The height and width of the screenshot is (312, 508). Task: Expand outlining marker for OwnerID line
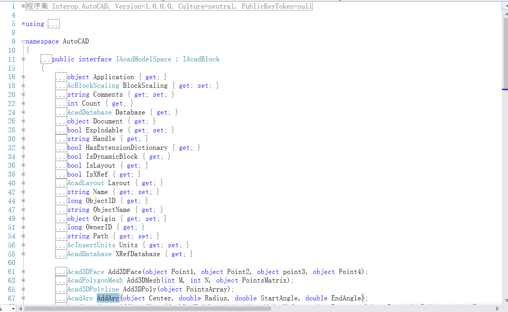pos(23,227)
